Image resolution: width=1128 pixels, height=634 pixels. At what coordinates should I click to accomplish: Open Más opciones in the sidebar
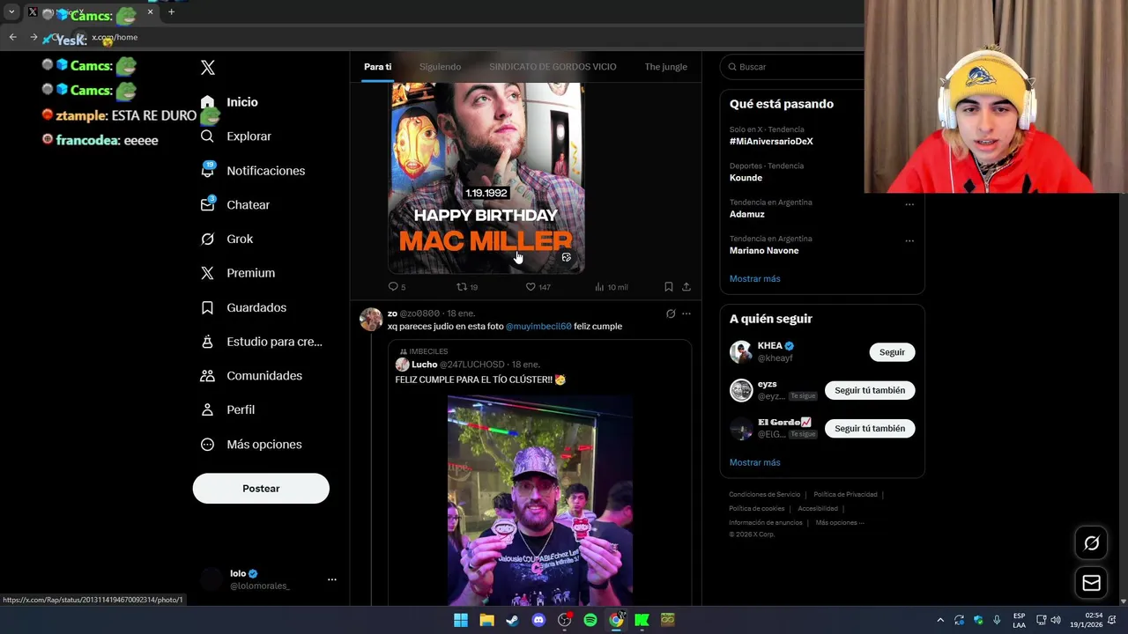(251, 445)
